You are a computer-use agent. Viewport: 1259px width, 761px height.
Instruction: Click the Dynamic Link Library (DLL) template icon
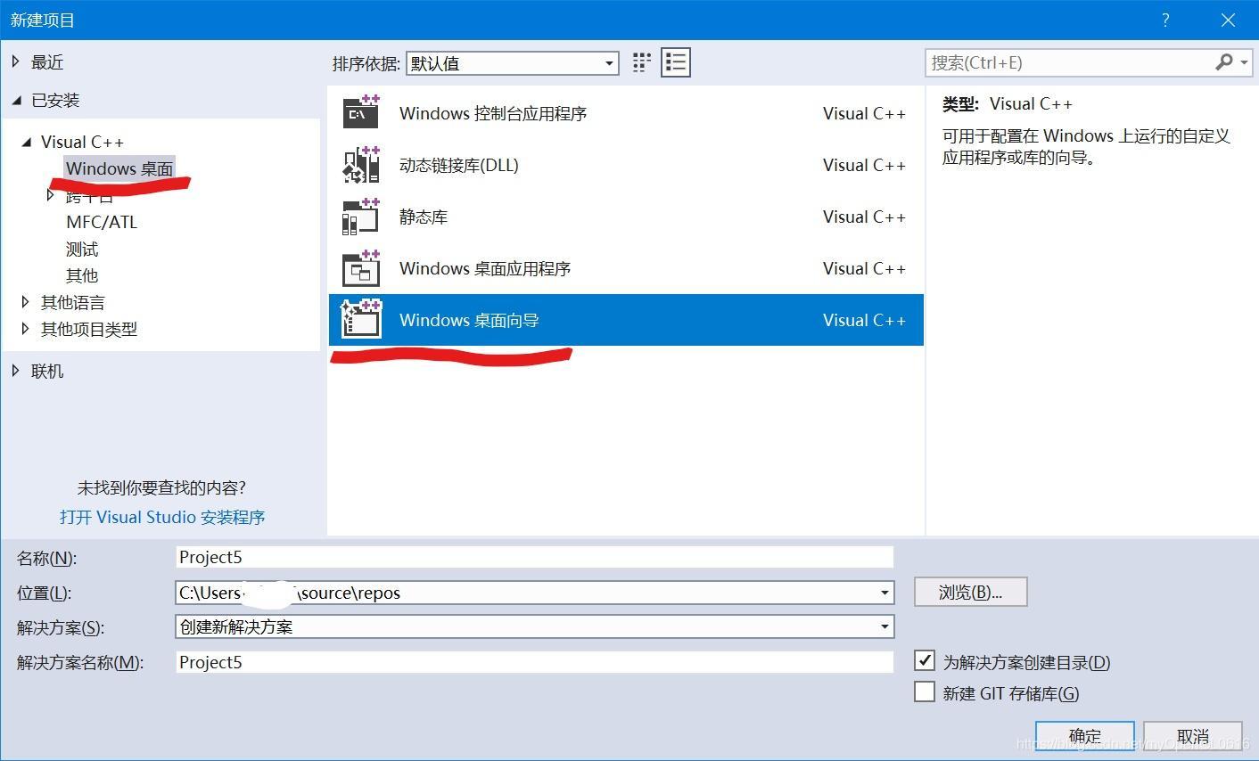(x=361, y=165)
